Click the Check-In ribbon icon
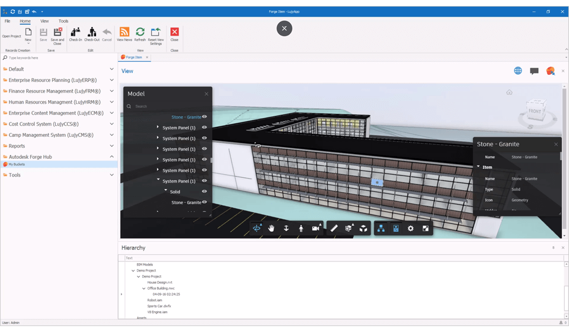 (76, 34)
